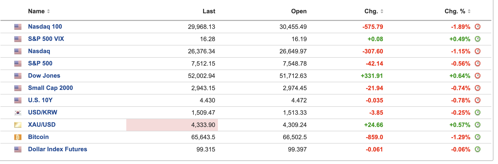Open the USD/KRW currency pair link
This screenshot has width=498, height=164.
pyautogui.click(x=43, y=112)
